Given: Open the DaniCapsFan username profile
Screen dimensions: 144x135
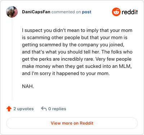Looking at the screenshot, I should tap(36, 12).
